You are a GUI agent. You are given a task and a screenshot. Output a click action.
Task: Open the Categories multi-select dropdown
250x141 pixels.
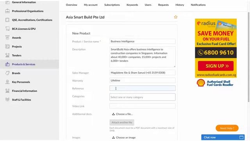(142, 97)
